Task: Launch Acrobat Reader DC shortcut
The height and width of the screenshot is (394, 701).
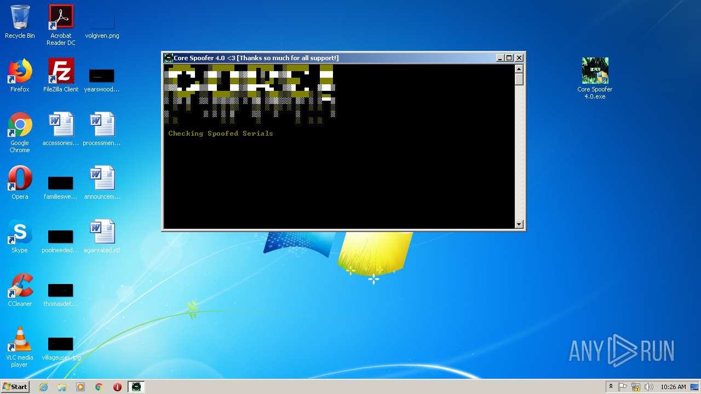Action: (x=61, y=25)
